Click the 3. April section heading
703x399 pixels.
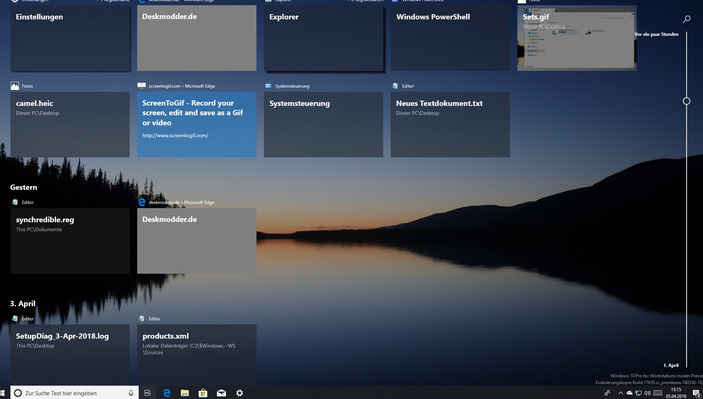pyautogui.click(x=23, y=304)
